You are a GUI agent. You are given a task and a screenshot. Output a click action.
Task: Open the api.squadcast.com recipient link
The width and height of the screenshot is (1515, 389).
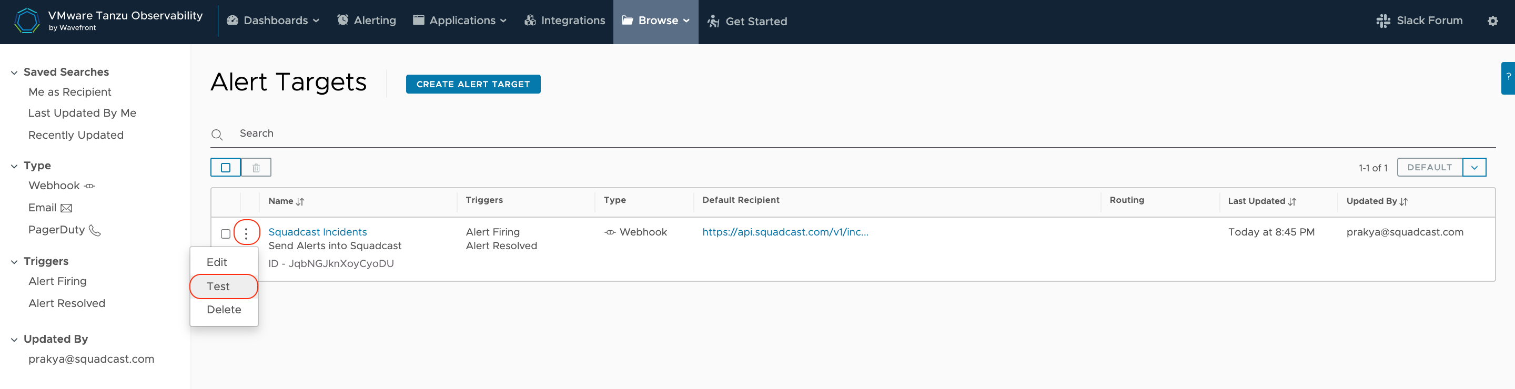(x=785, y=232)
